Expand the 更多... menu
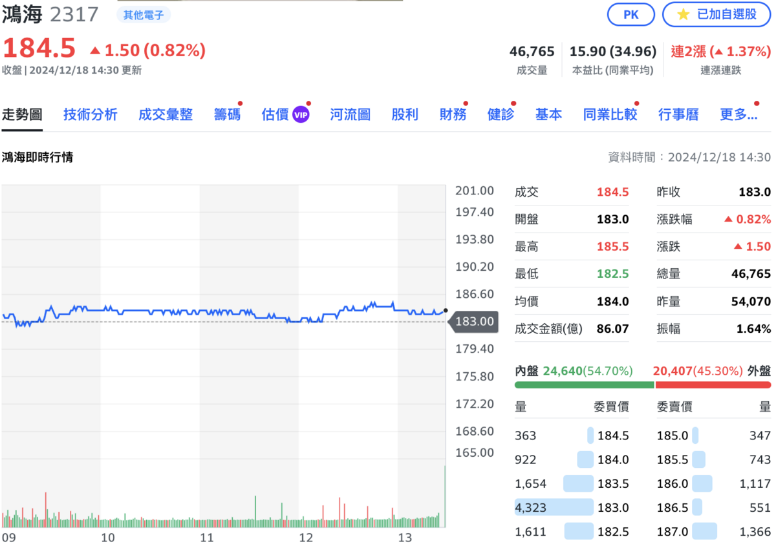The width and height of the screenshot is (776, 546). coord(738,115)
